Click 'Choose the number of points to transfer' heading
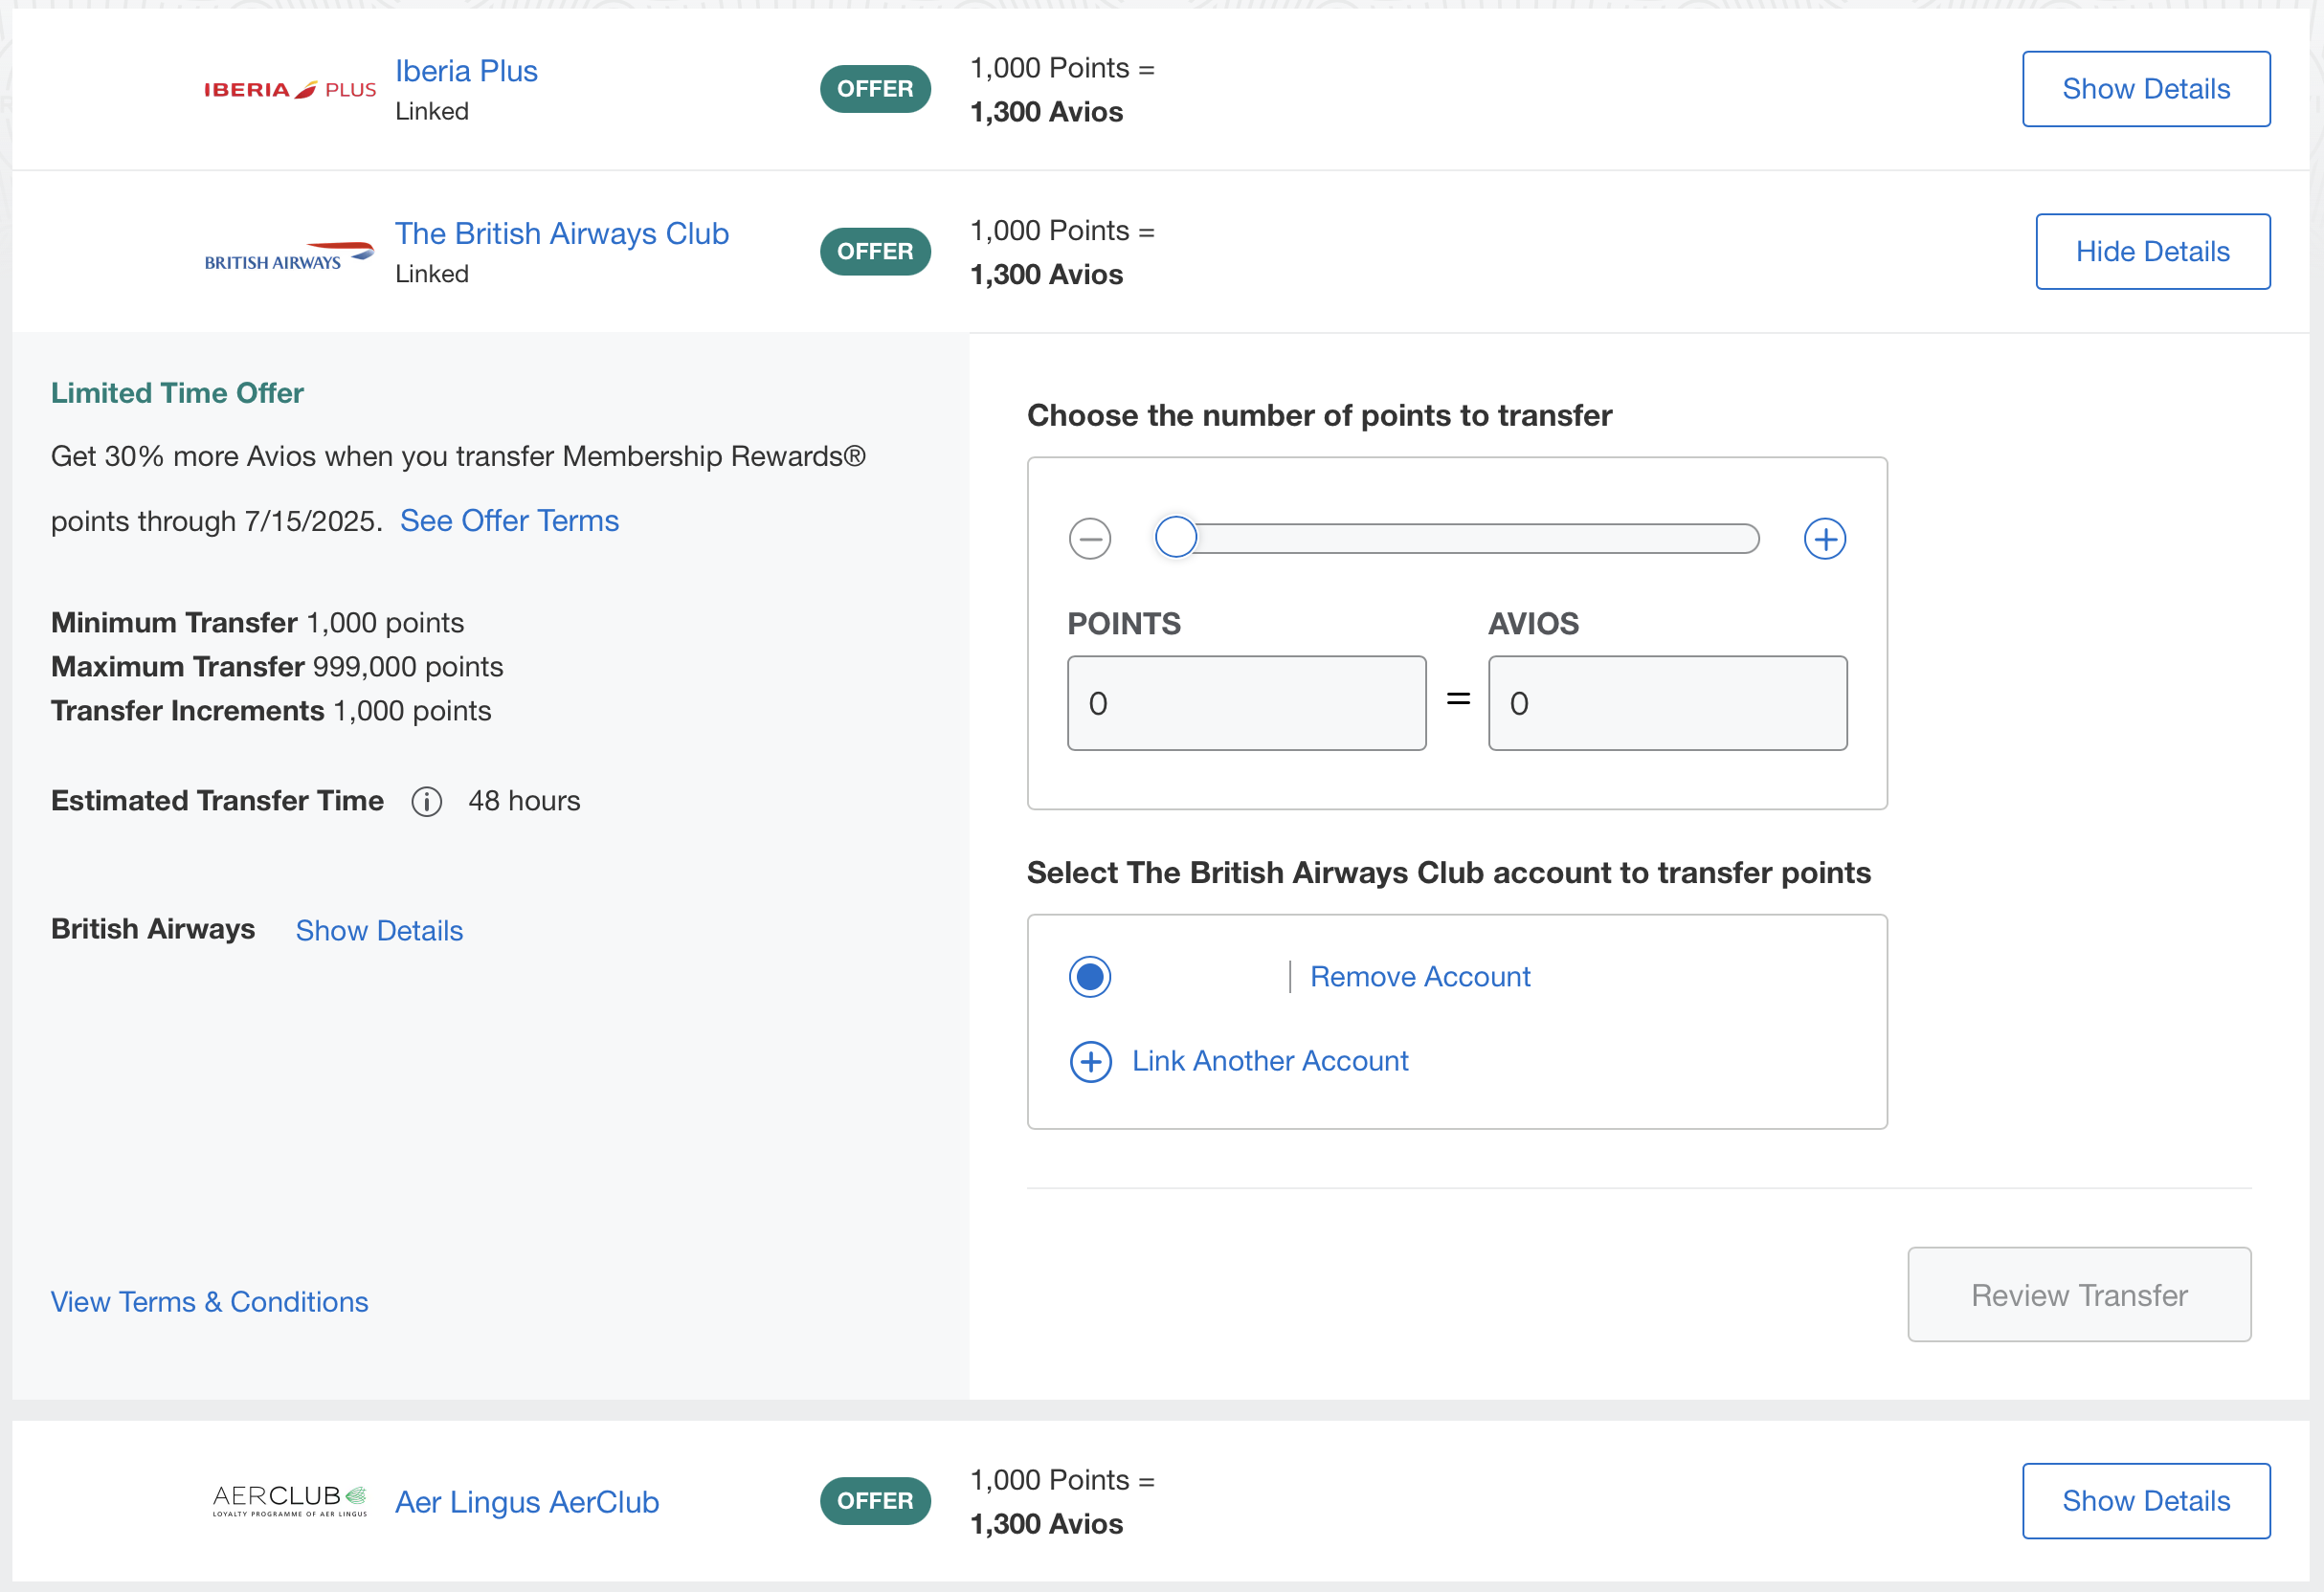The width and height of the screenshot is (2324, 1592). 1319,416
